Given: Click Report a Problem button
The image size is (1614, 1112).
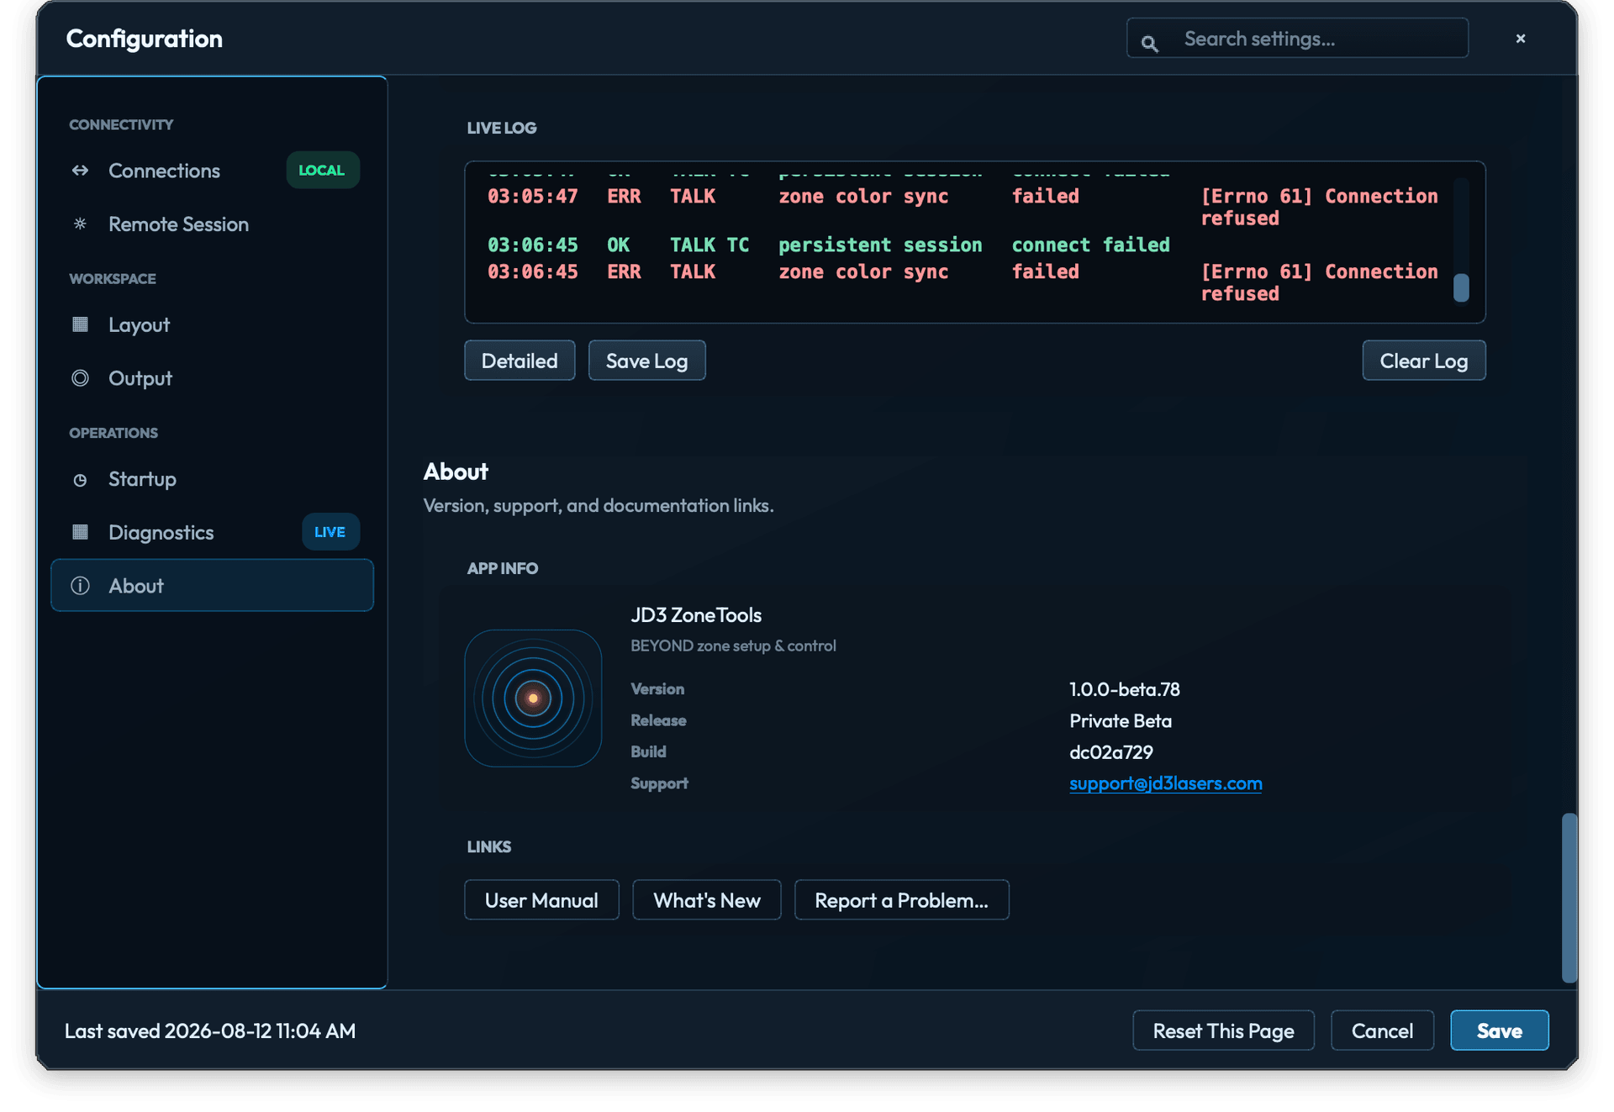Looking at the screenshot, I should pyautogui.click(x=901, y=900).
